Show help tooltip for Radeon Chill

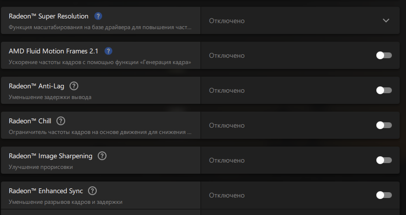(x=61, y=121)
